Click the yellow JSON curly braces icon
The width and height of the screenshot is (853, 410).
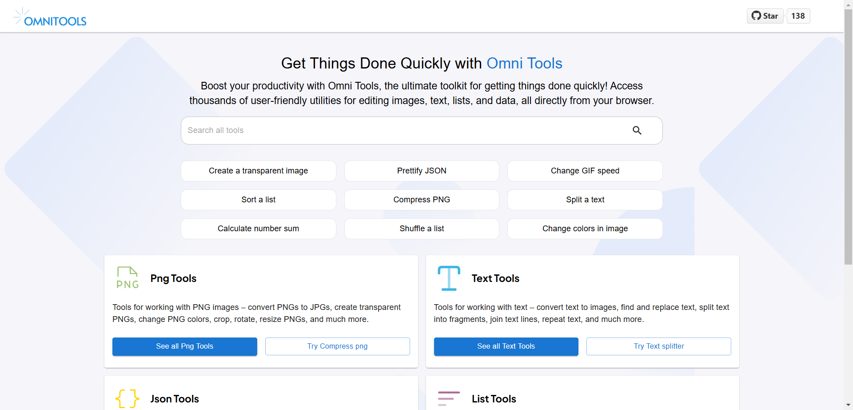coord(127,398)
